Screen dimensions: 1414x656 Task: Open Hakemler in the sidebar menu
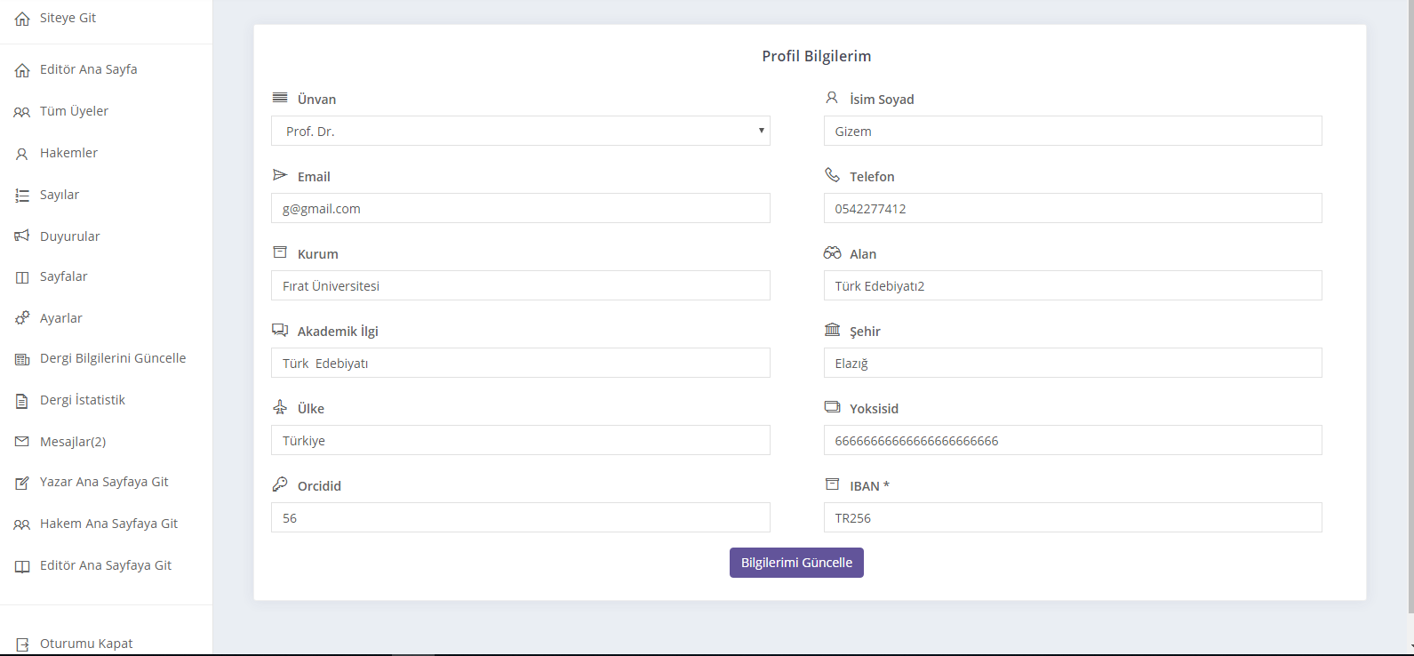click(x=68, y=153)
